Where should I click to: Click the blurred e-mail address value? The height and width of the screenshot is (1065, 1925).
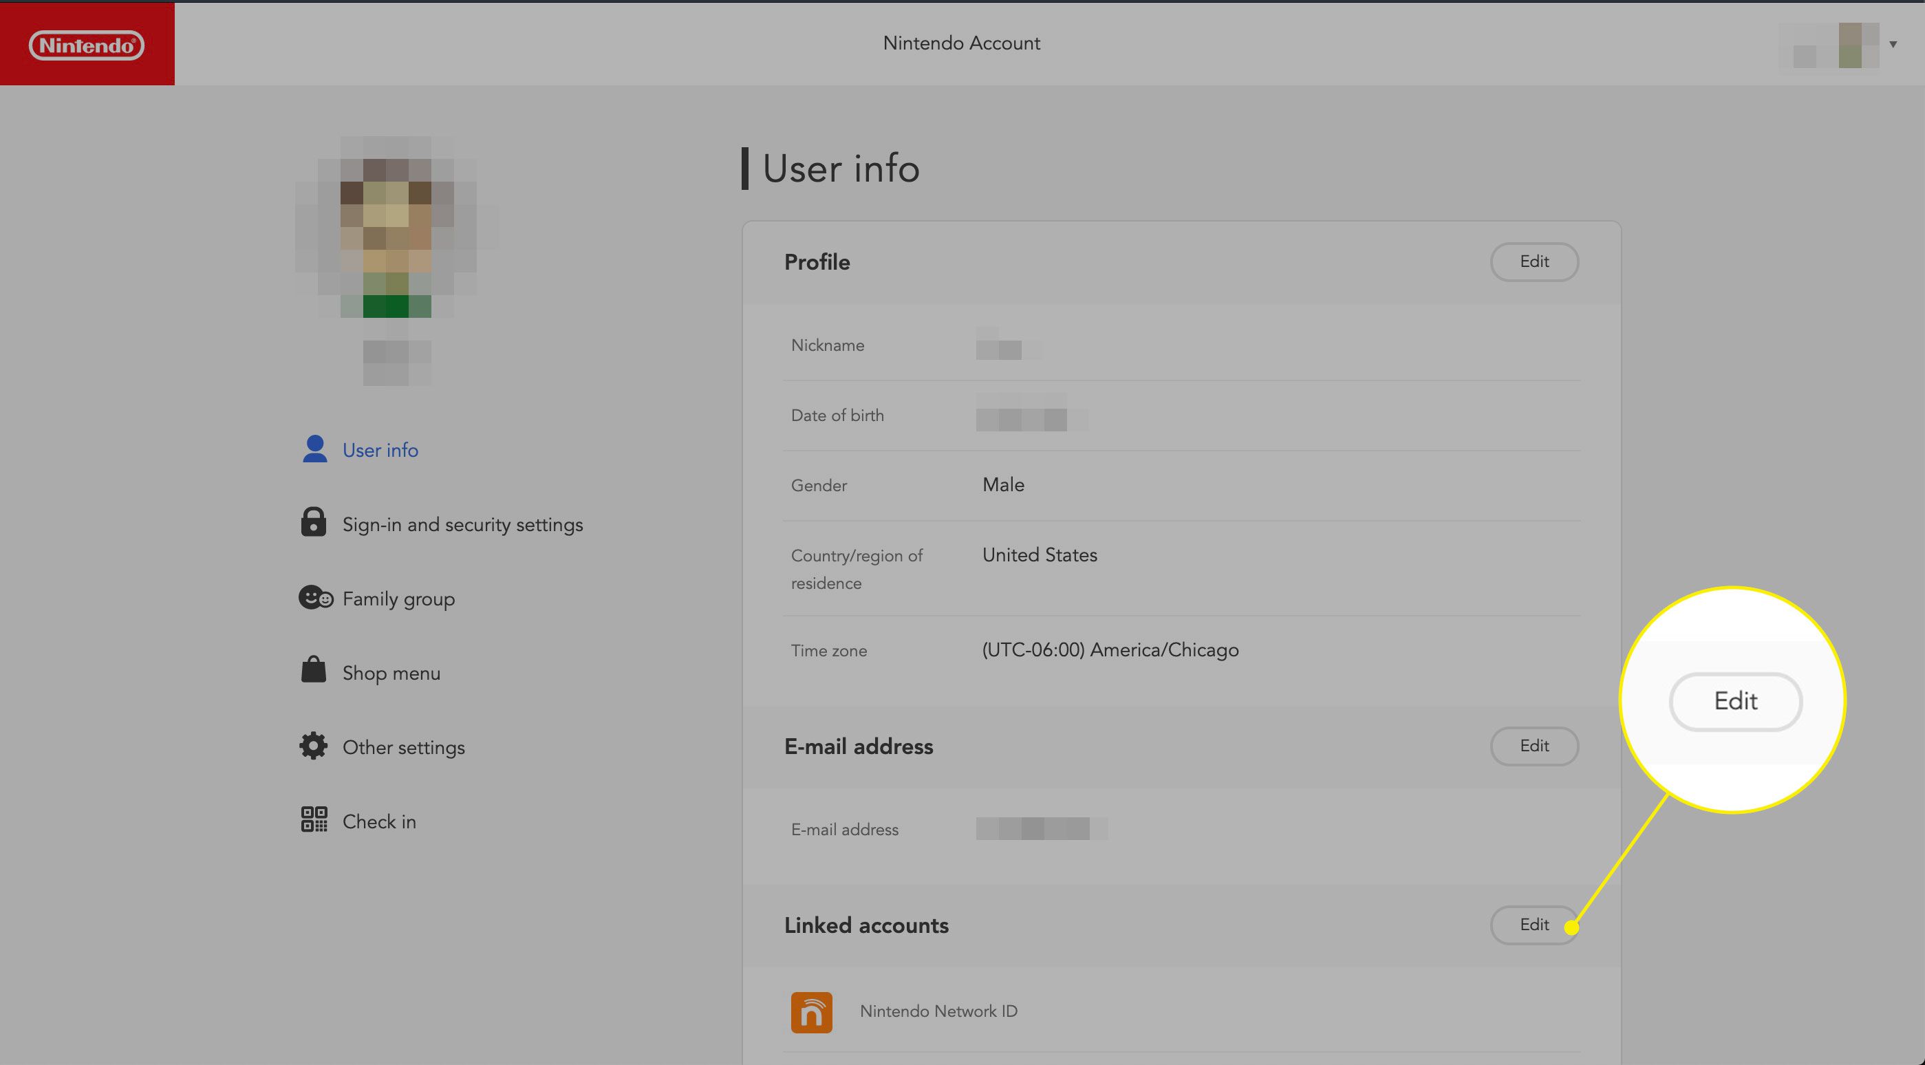(x=1041, y=828)
